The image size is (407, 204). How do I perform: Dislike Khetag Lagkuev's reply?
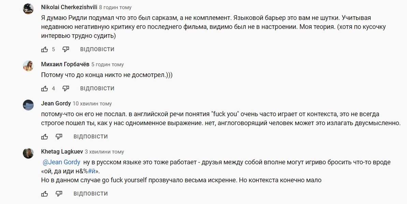[59, 194]
